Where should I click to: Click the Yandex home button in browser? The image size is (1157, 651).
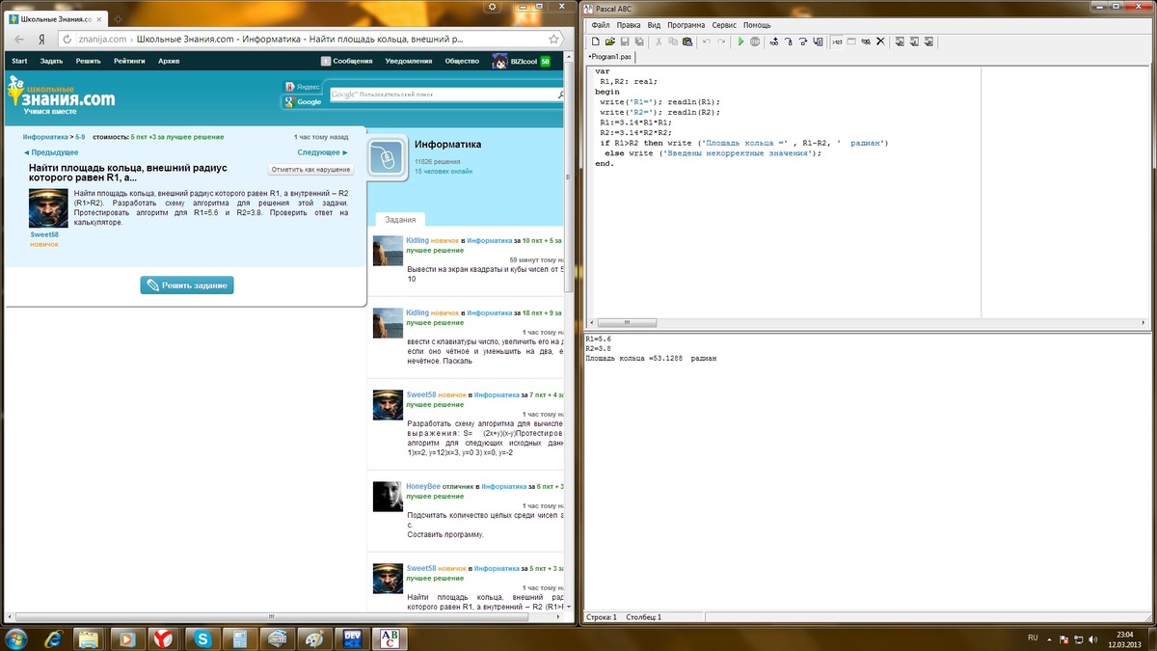(x=41, y=40)
